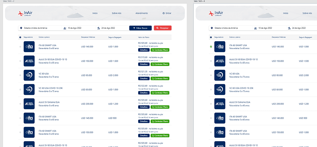This screenshot has height=147, width=317.
Task: Uncheck the green ITA 60 SMART USA checkbox
Action: click(211, 47)
